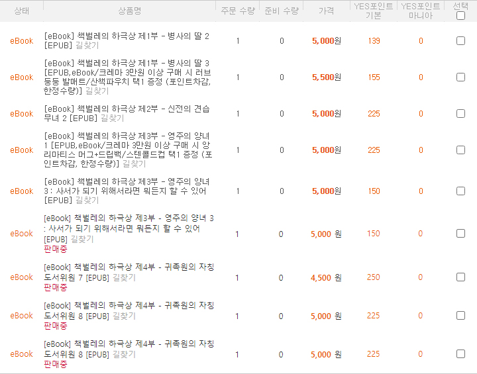
Task: Tick checkbox for 영주의 양녀 3 row without 판매중
Action: 460,191
